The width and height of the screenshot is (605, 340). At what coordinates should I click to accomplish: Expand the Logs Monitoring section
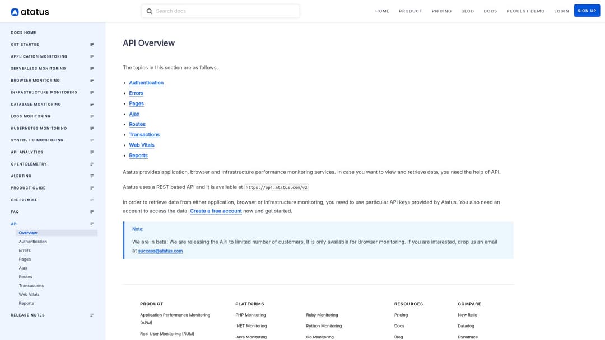(x=92, y=116)
